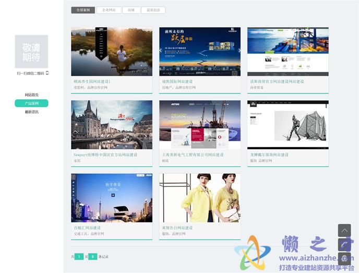This screenshot has height=273, width=359.
Task: View the 真情告白 fashion models thumbnail
Action: 200,198
